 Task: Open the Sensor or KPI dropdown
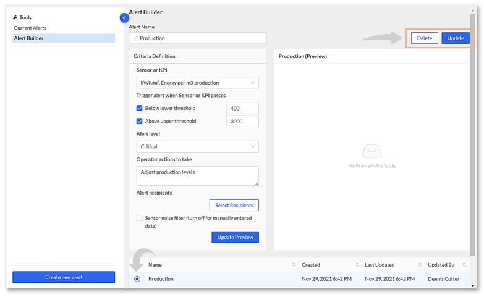197,83
